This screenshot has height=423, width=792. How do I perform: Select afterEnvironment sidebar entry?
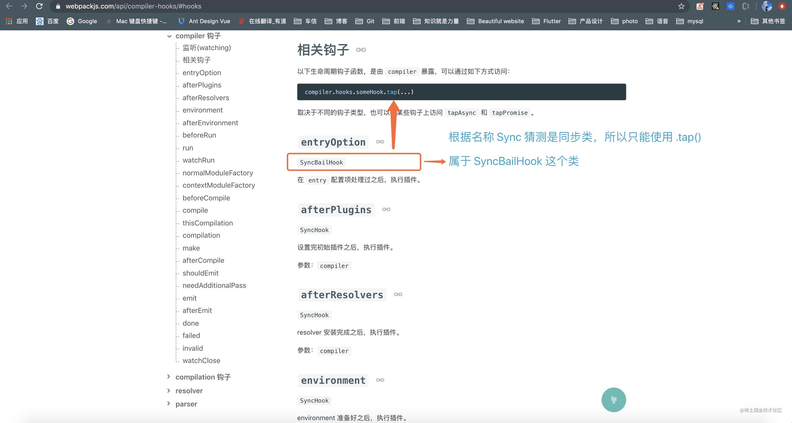(210, 123)
